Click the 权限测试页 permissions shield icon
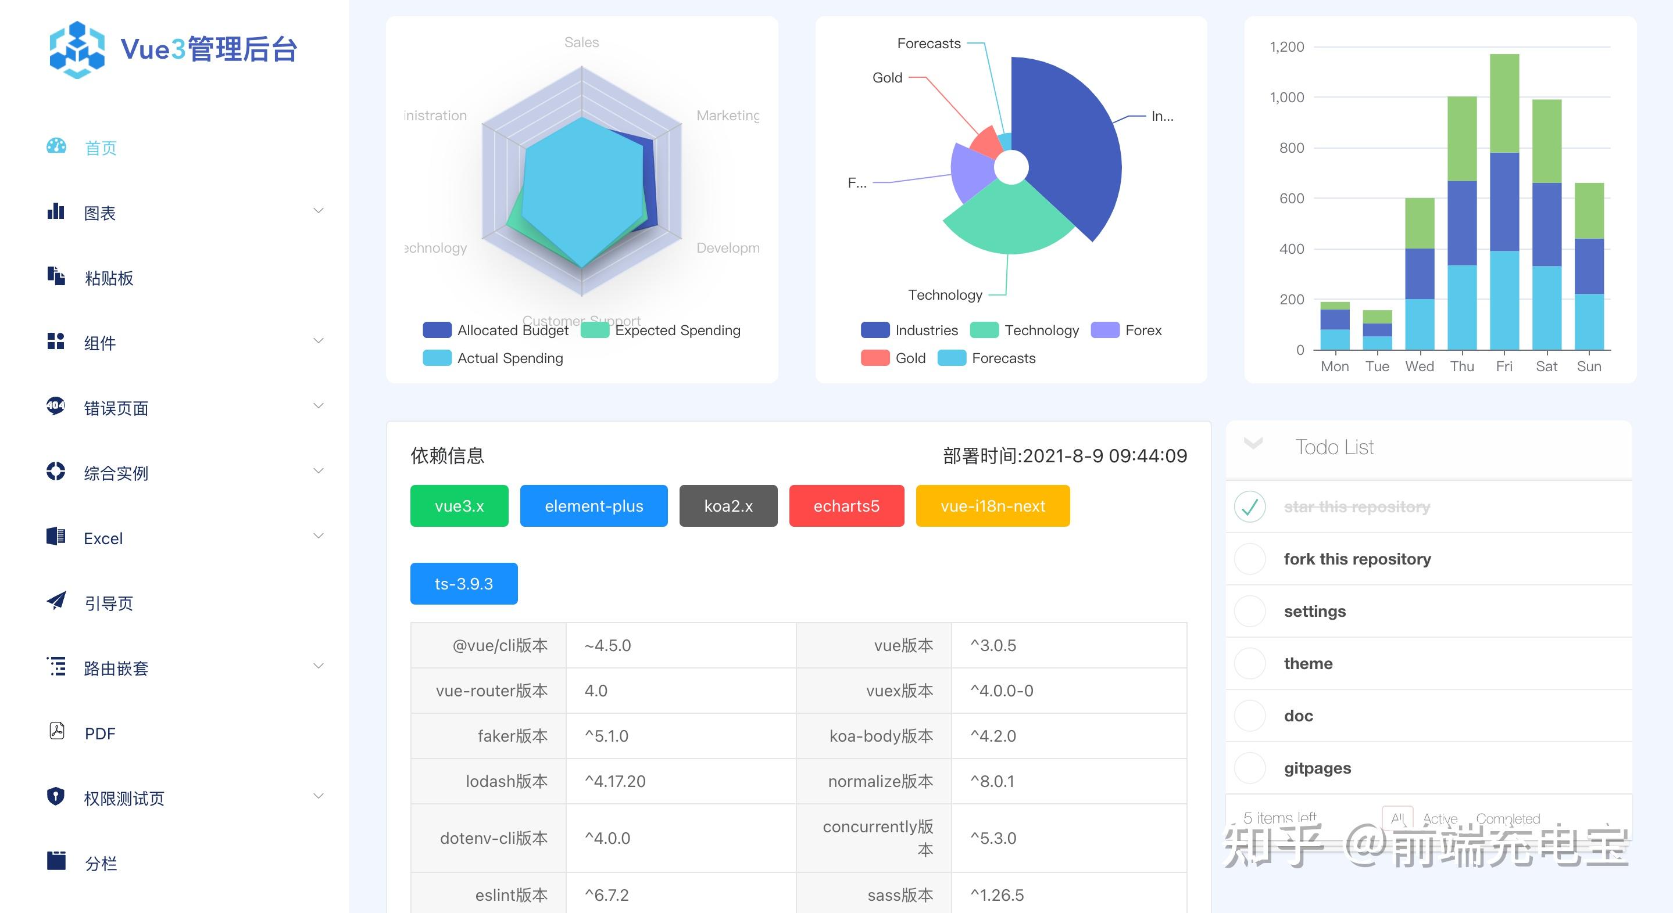 (56, 797)
